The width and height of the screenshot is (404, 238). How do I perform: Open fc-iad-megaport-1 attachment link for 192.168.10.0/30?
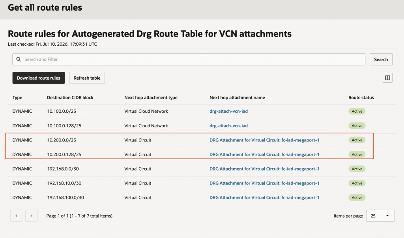264,183
